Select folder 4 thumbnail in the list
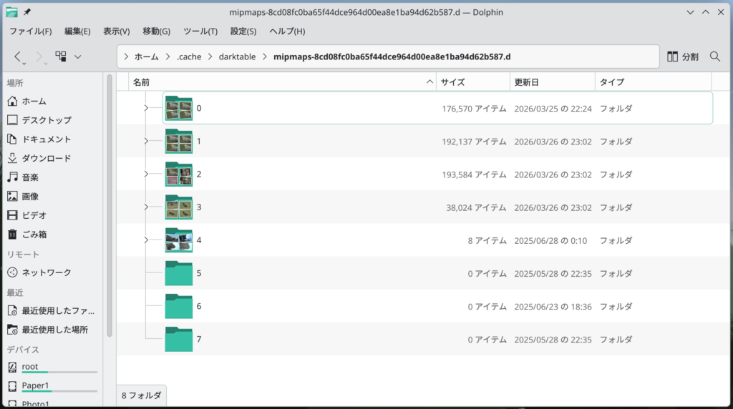The width and height of the screenshot is (733, 409). pos(178,240)
